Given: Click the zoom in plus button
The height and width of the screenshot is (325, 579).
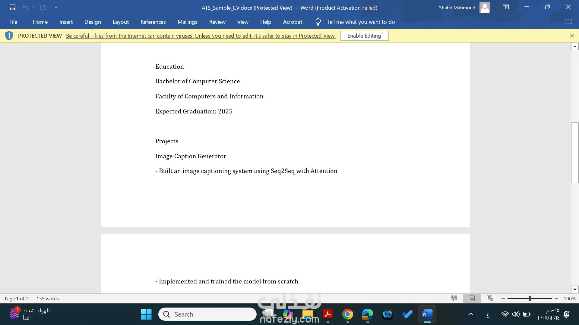Looking at the screenshot, I should click(556, 299).
